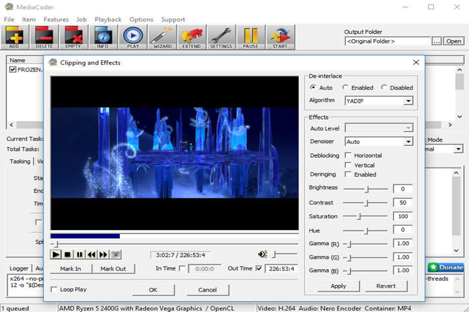Click the ADD toolbar icon
This screenshot has height=312, width=469.
click(14, 36)
